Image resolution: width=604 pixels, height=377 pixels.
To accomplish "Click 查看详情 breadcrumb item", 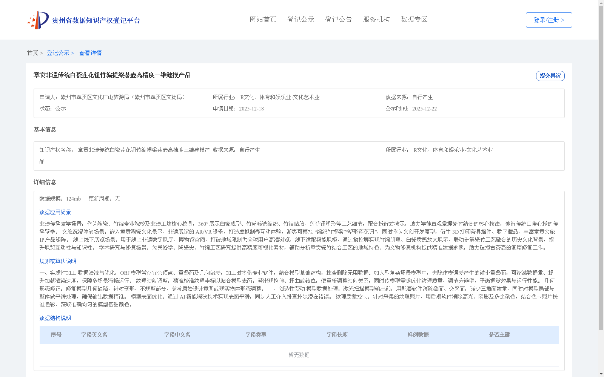I will coord(90,53).
